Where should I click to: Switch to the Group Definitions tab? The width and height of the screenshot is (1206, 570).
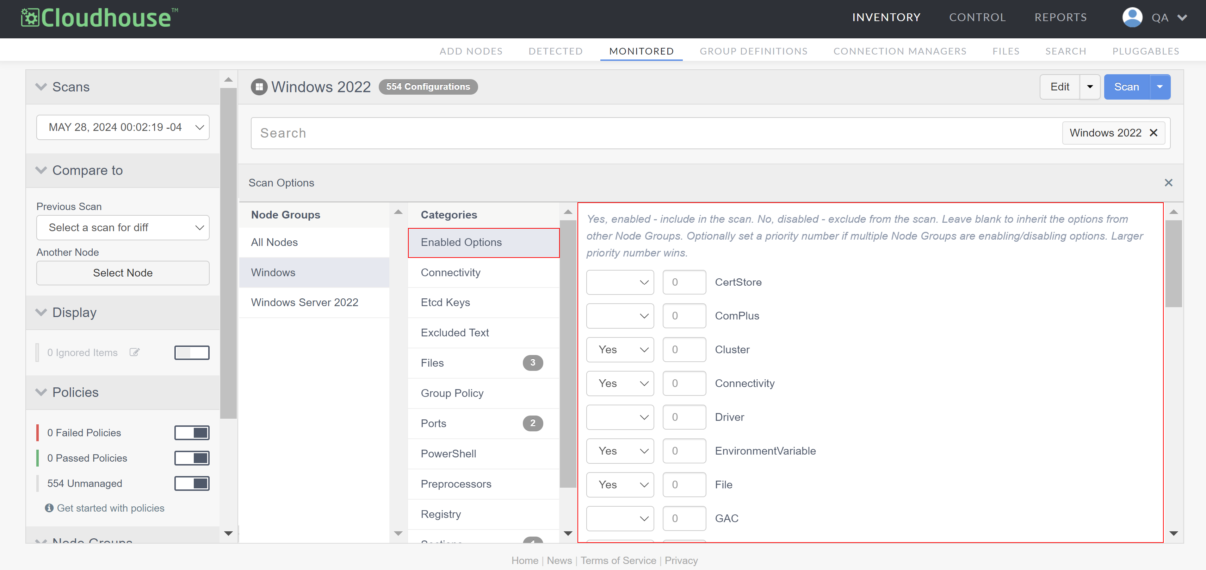pyautogui.click(x=753, y=51)
